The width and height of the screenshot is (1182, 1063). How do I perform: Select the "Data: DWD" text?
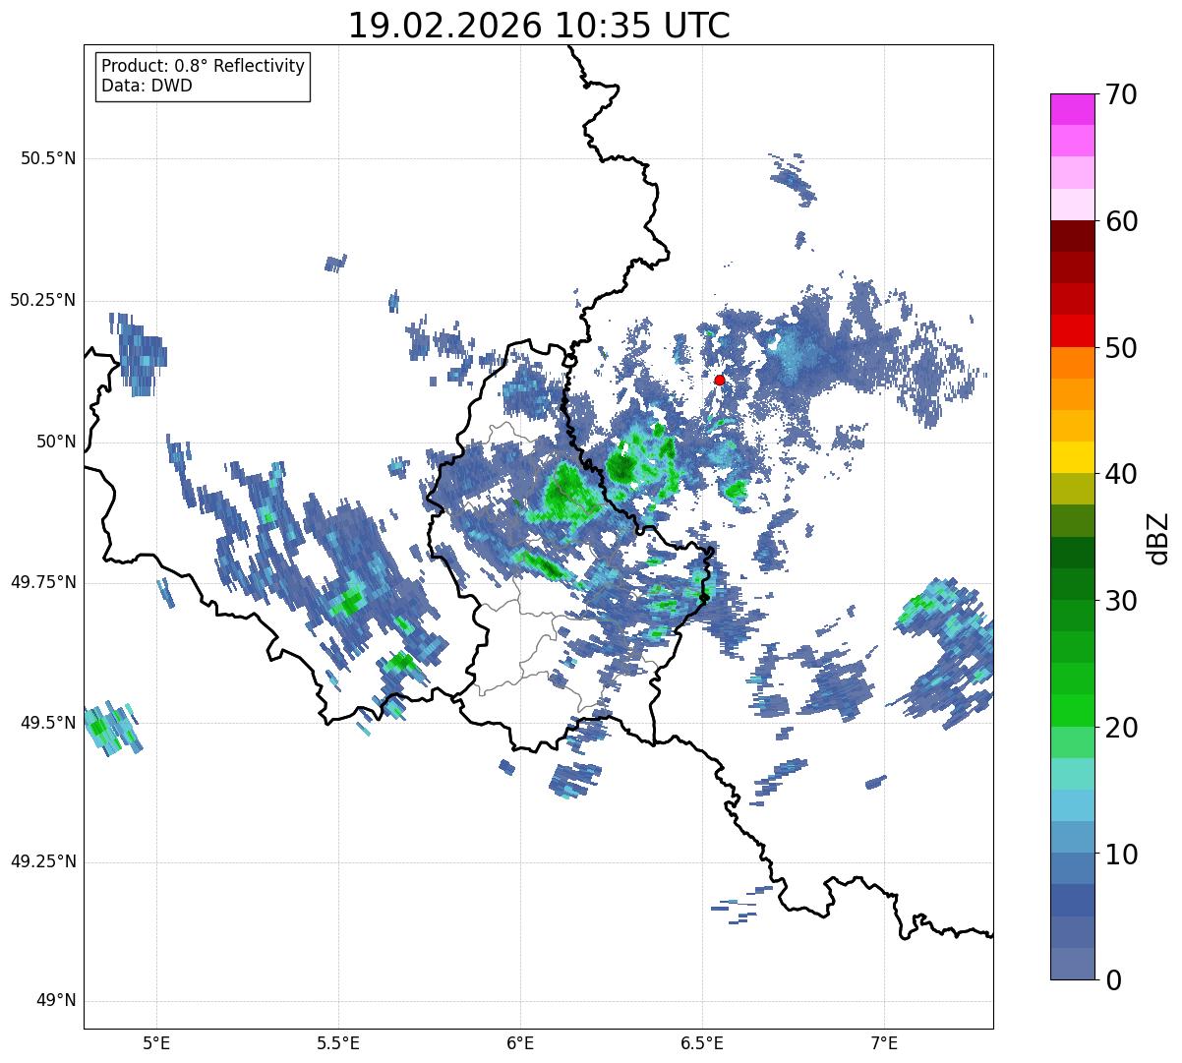click(147, 86)
